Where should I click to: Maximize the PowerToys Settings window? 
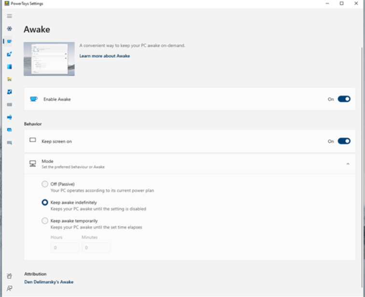[341, 3]
